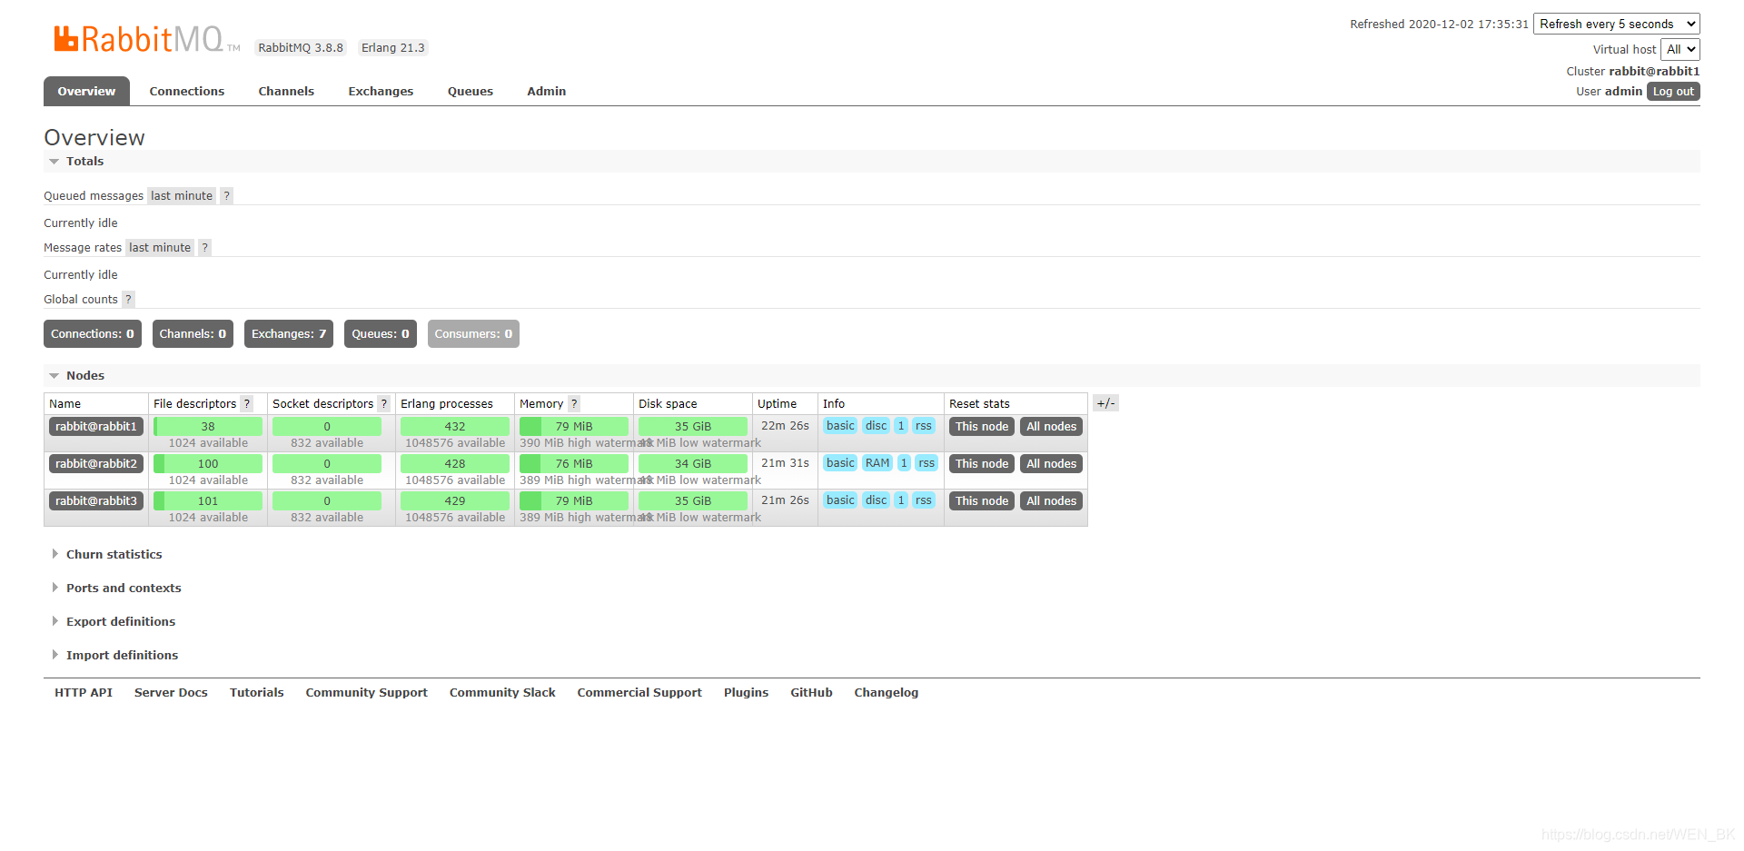Viewport: 1744px width, 851px height.
Task: Open the Server Docs footer link
Action: click(171, 693)
